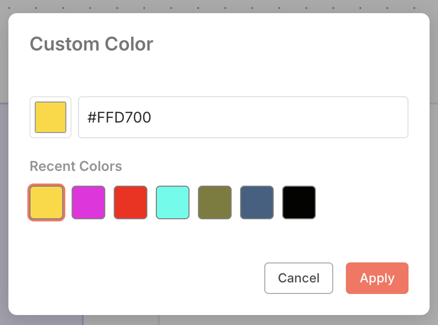Screen dimensions: 438x325
Task: Click inside the hex code input field
Action: click(242, 117)
